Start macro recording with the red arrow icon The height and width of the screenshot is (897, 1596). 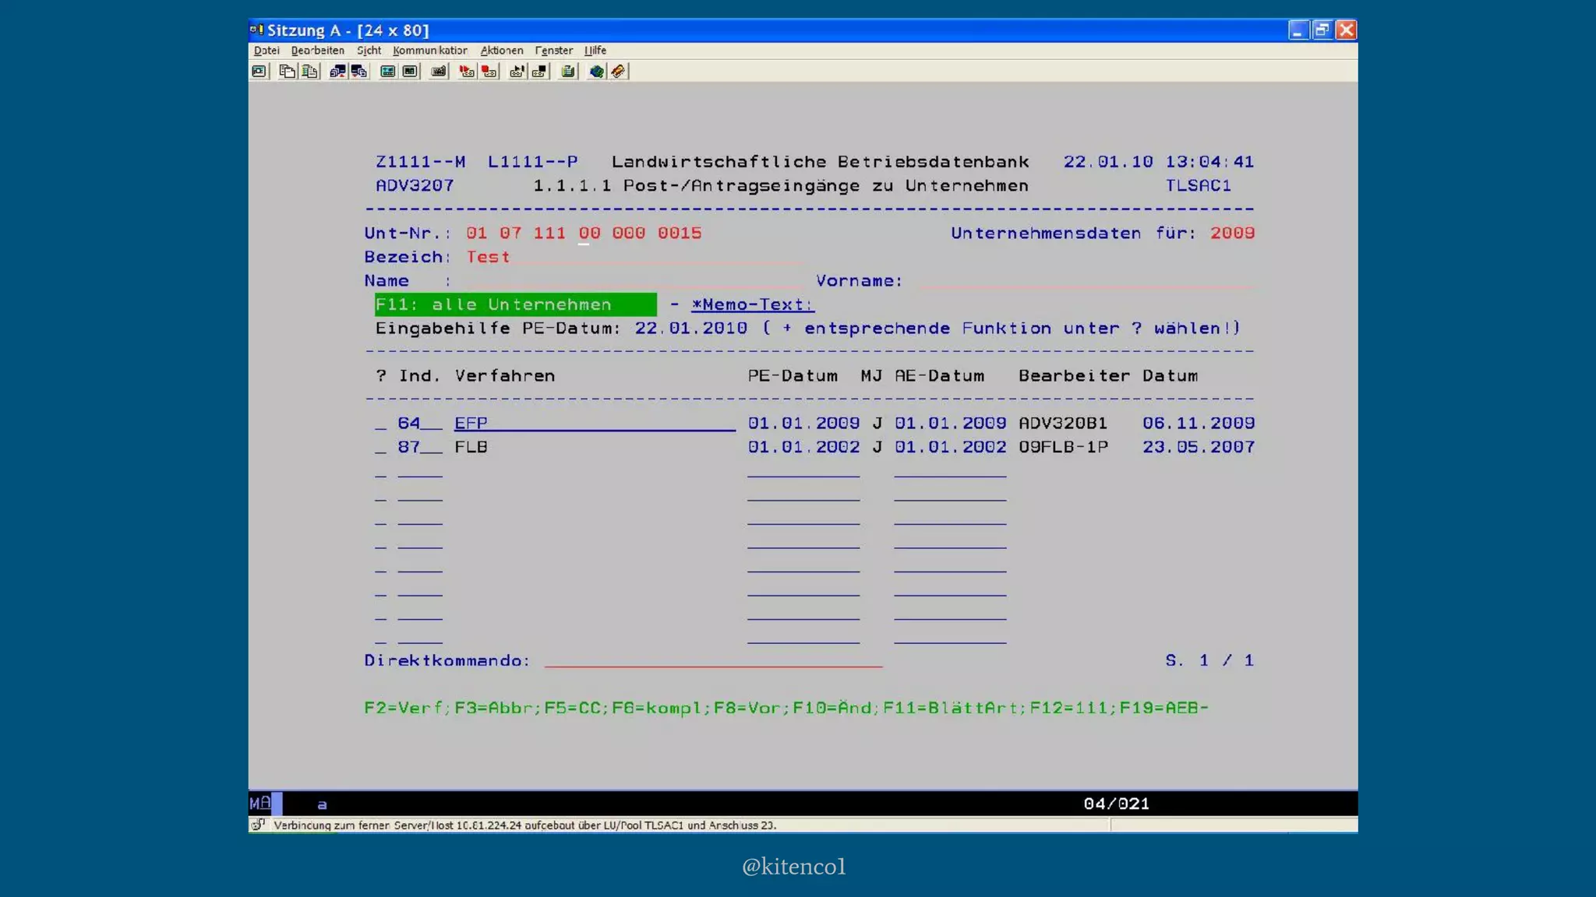click(x=466, y=72)
